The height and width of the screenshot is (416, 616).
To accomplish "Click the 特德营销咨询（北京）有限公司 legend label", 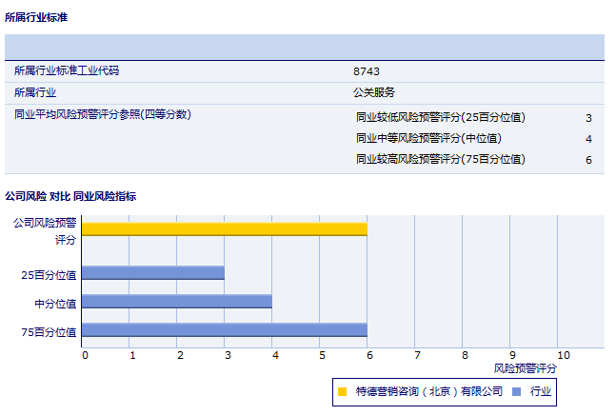I will (428, 391).
